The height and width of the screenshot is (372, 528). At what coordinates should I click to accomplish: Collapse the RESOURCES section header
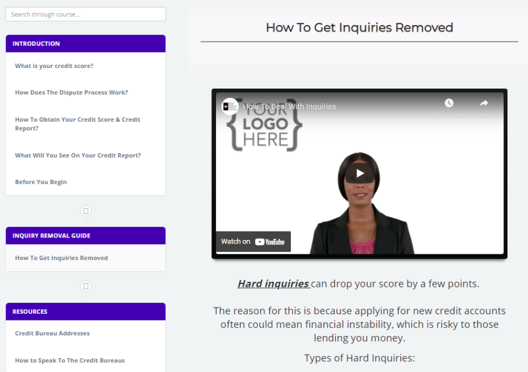(86, 311)
